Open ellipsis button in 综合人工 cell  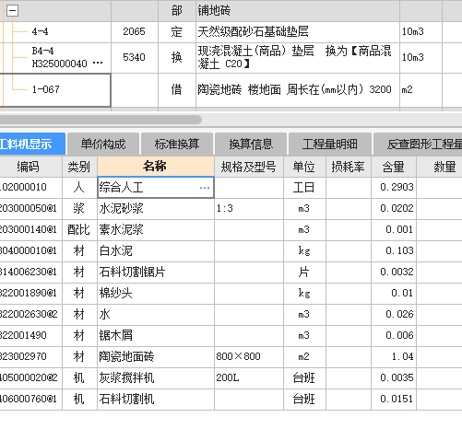(x=205, y=188)
